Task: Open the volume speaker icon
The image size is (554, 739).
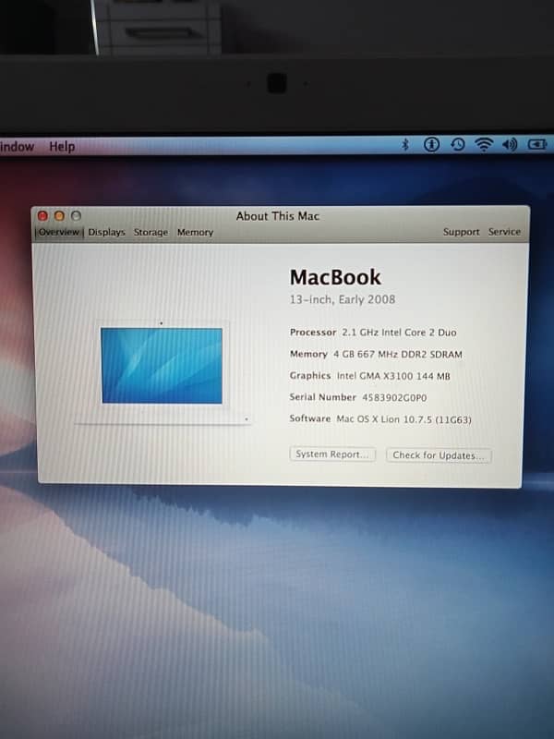Action: pyautogui.click(x=510, y=145)
